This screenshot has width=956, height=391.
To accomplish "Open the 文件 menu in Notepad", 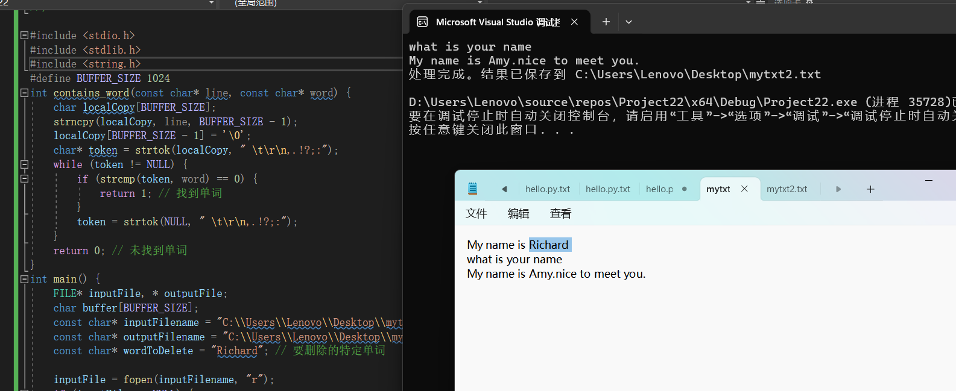I will click(x=476, y=213).
